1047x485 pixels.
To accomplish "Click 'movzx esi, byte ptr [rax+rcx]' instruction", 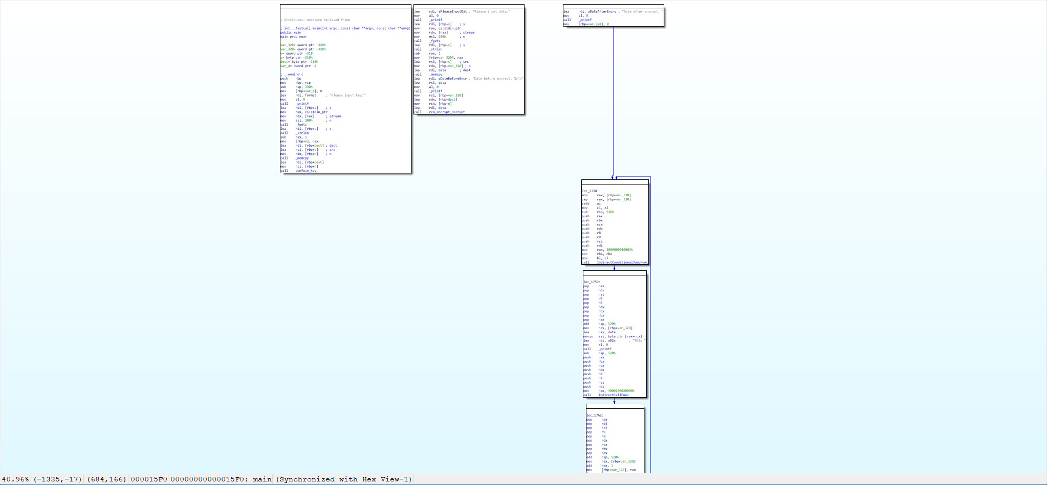I will point(613,336).
